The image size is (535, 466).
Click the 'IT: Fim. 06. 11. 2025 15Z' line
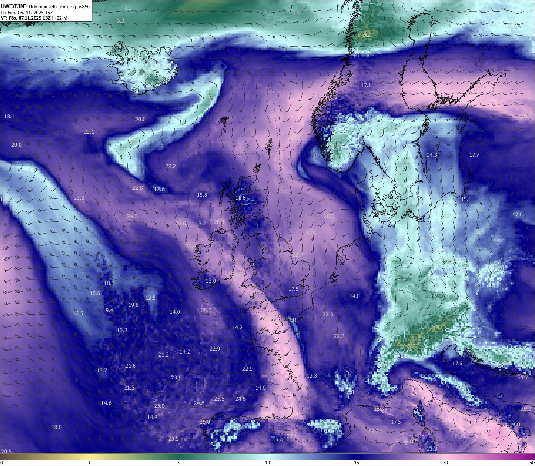click(27, 13)
